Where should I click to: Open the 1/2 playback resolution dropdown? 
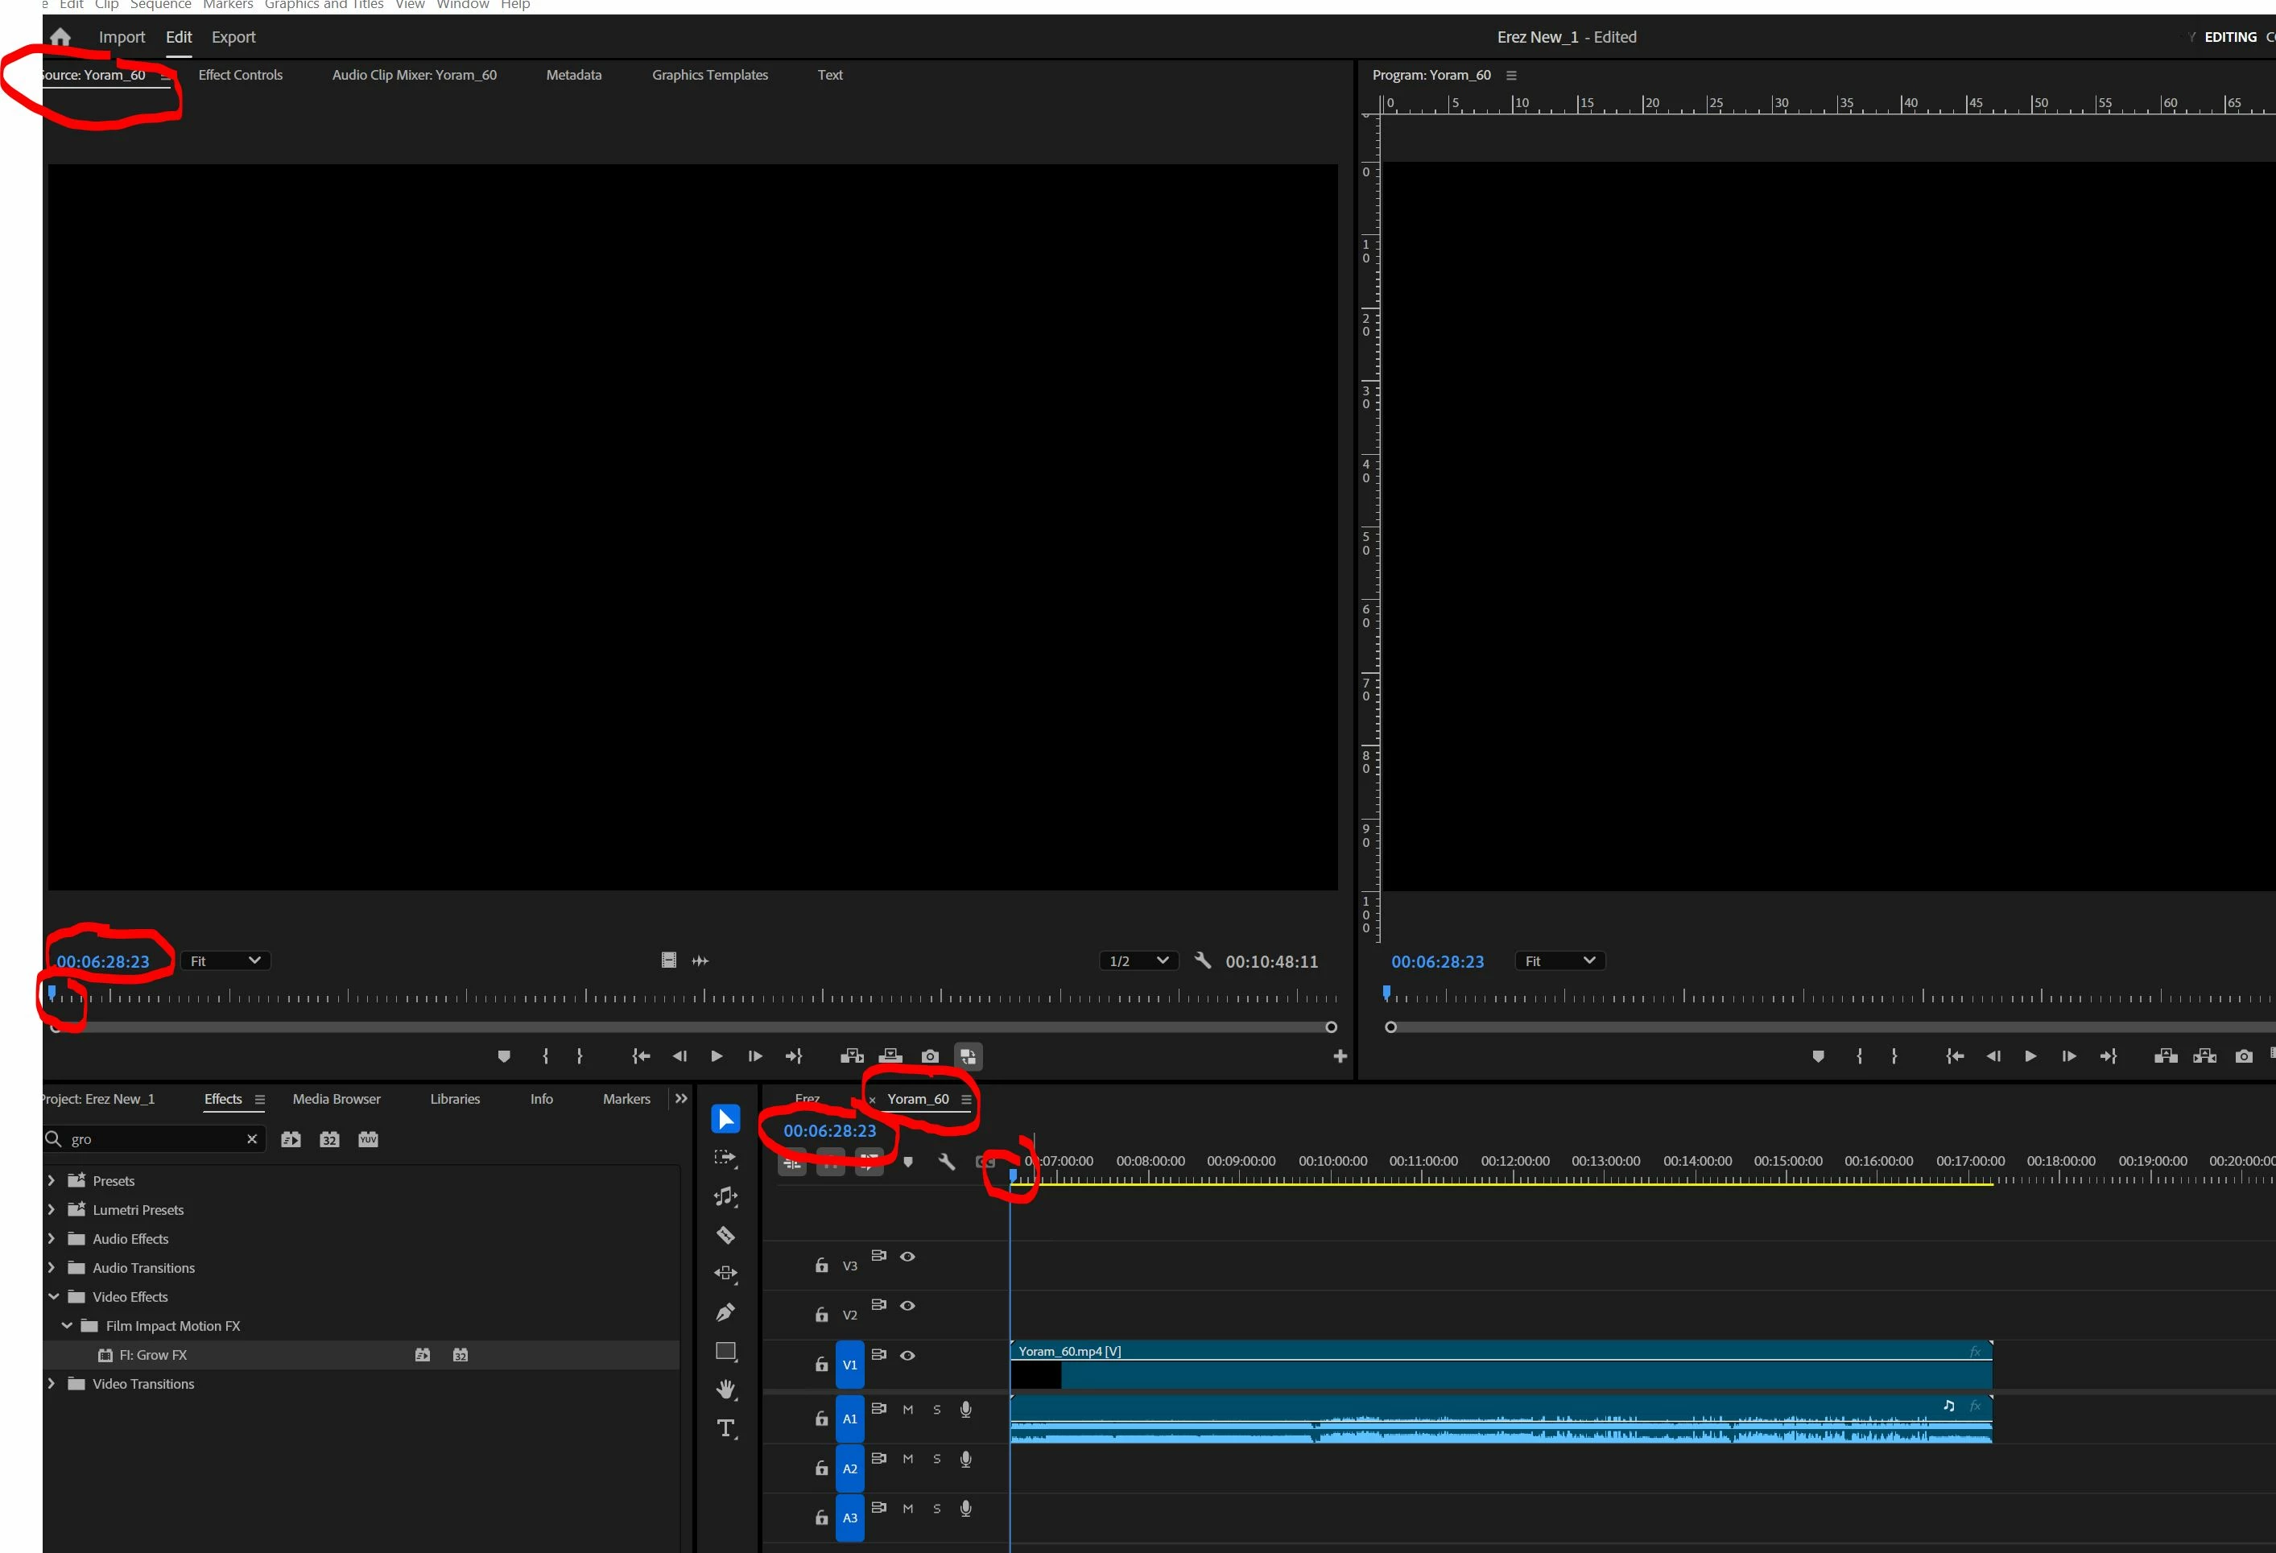point(1137,960)
